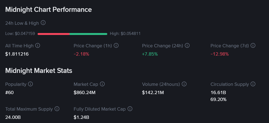Click the All Time High value $1.811216
Viewport: 269px width, 123px height.
tap(17, 54)
